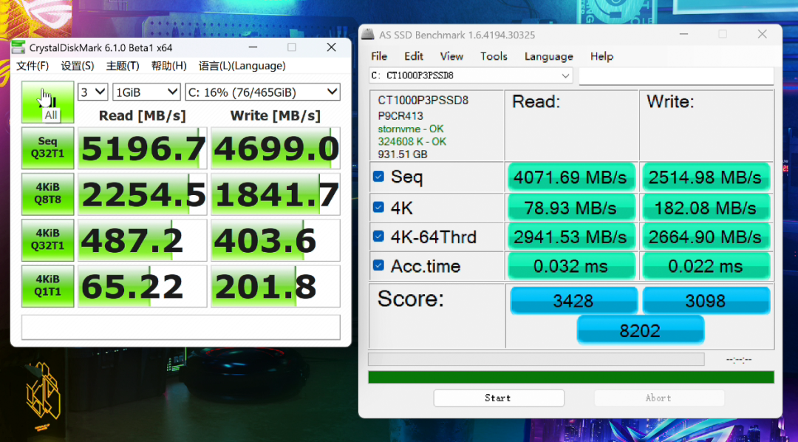798x442 pixels.
Task: Open the test count dropdown showing 3
Action: click(92, 92)
